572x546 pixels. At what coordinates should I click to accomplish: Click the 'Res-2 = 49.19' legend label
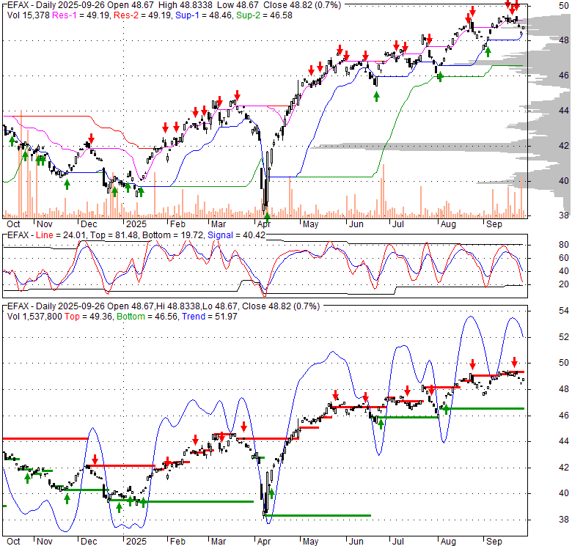[143, 15]
